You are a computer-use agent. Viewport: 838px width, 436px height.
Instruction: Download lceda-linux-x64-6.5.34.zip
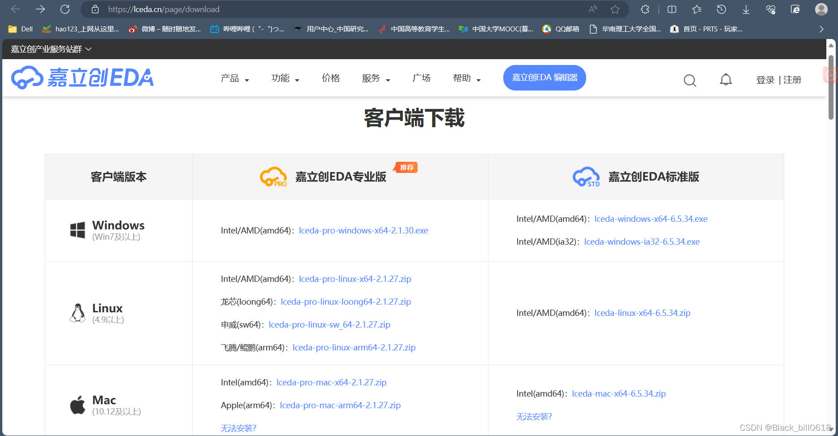(642, 313)
